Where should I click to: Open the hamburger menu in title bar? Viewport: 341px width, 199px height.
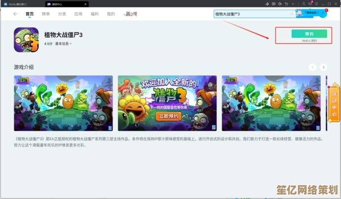(317, 4)
